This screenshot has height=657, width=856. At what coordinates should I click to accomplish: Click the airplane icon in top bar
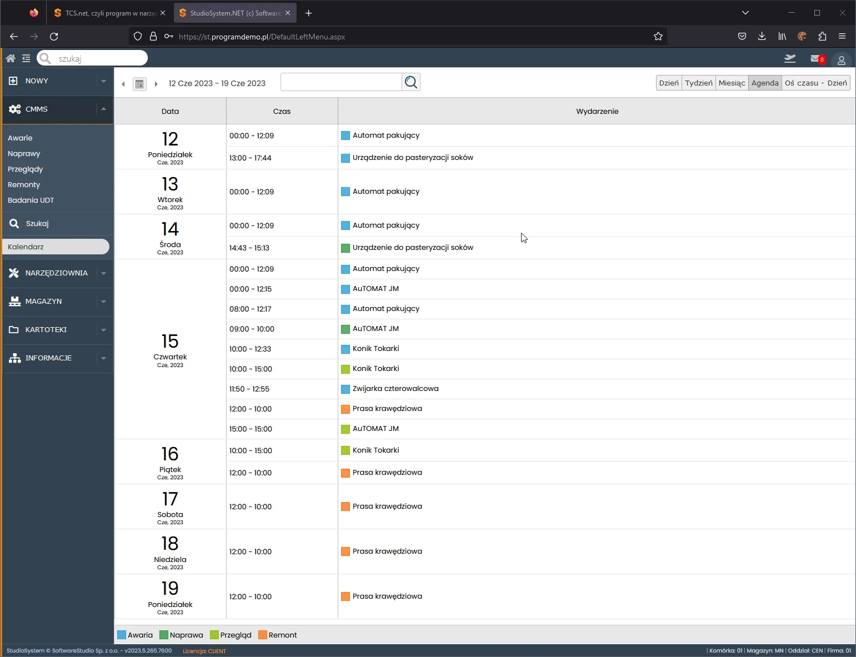pyautogui.click(x=790, y=59)
